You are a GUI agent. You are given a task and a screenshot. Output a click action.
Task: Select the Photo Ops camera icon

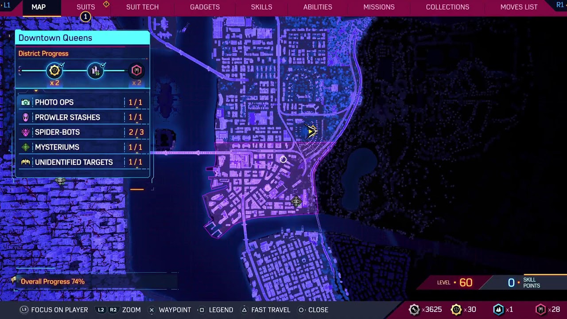[26, 102]
